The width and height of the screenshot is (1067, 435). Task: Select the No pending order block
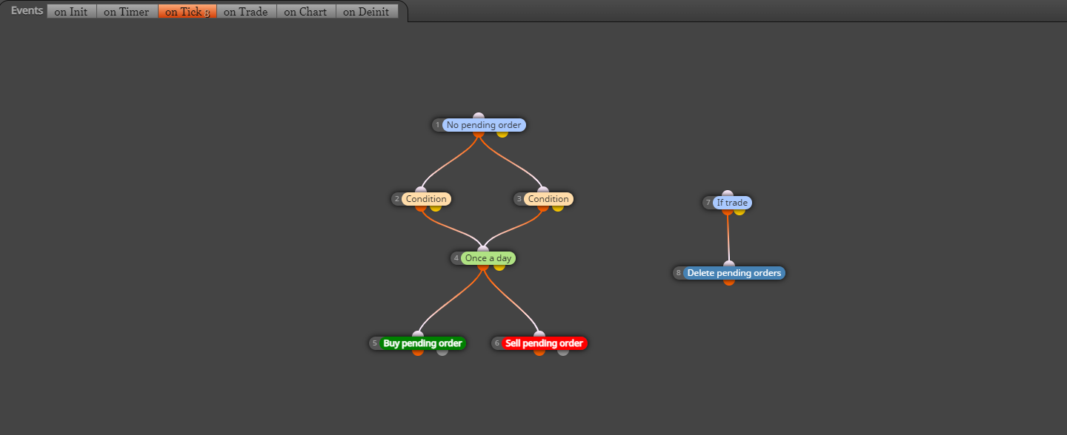pos(484,125)
